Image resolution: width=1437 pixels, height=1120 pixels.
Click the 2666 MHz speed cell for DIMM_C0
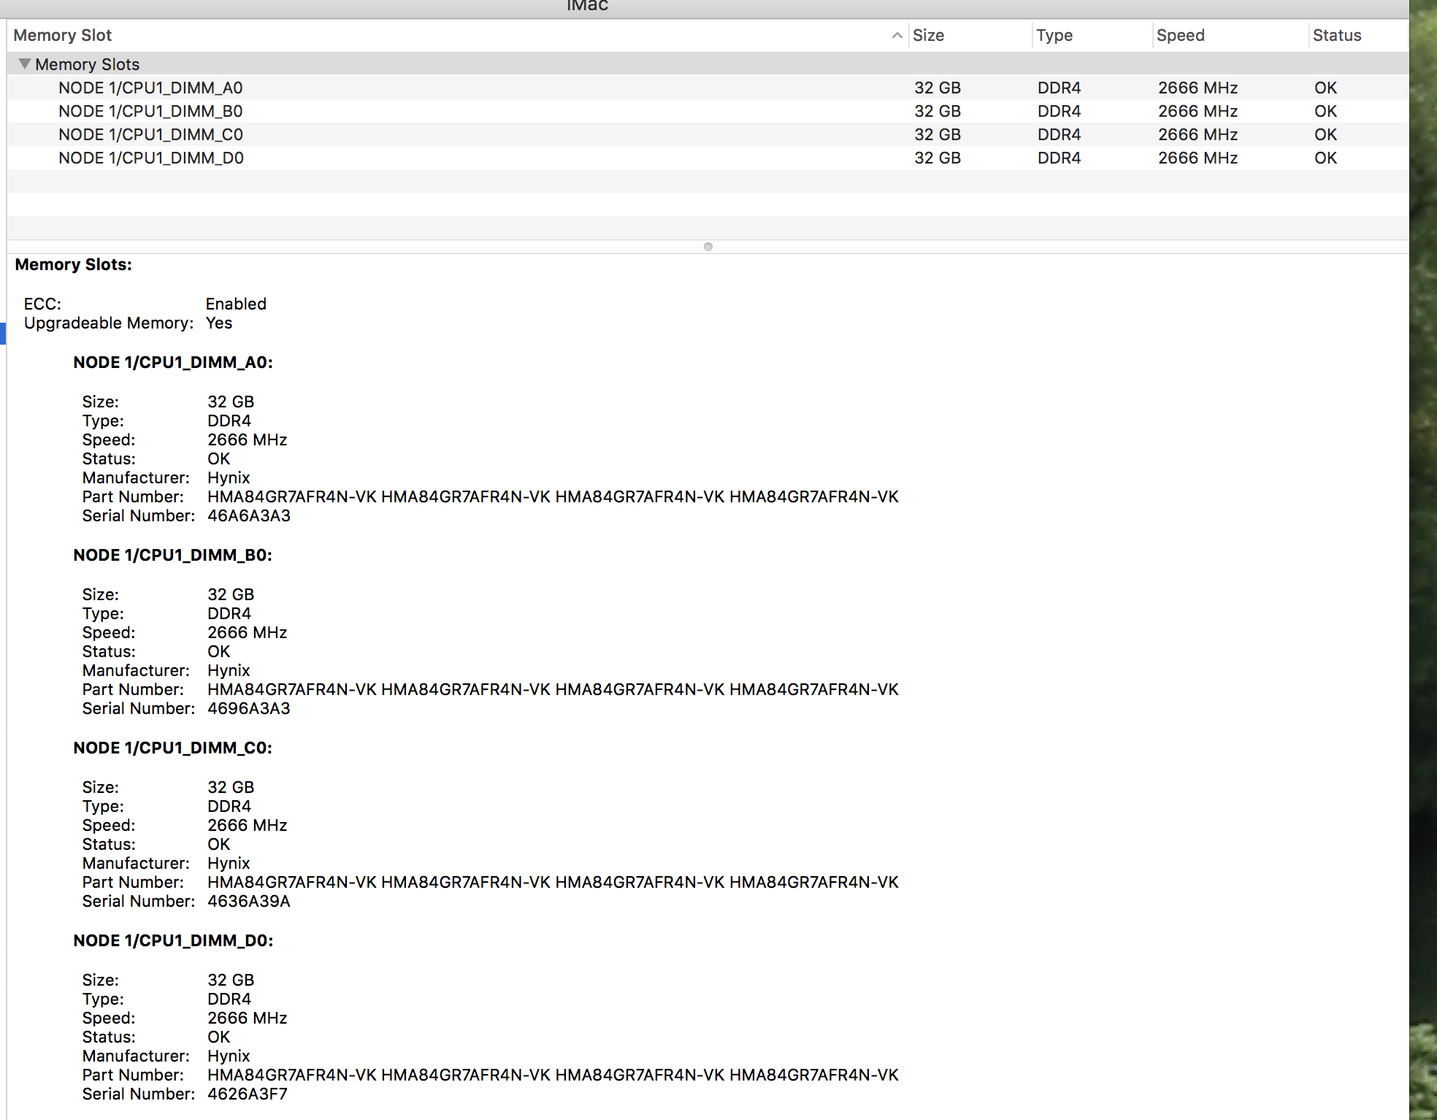point(1197,134)
